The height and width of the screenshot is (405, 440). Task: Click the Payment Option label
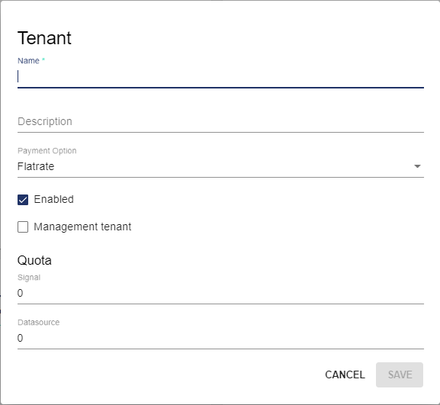point(47,151)
